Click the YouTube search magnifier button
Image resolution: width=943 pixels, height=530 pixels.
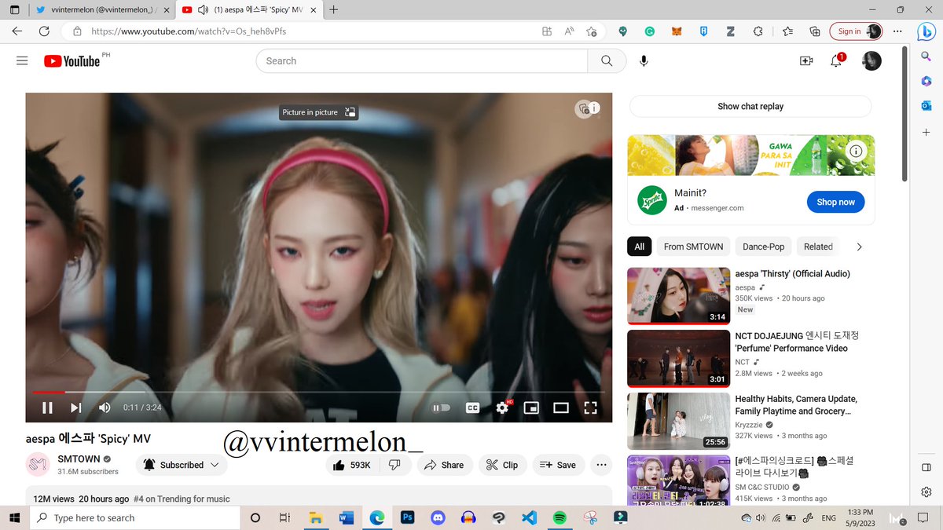[x=607, y=60]
